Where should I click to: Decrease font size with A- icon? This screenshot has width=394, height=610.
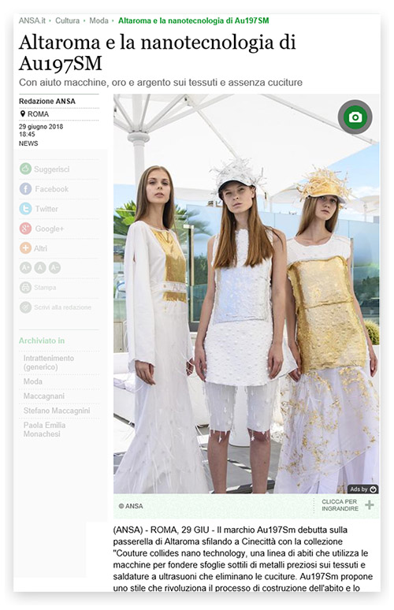[54, 268]
